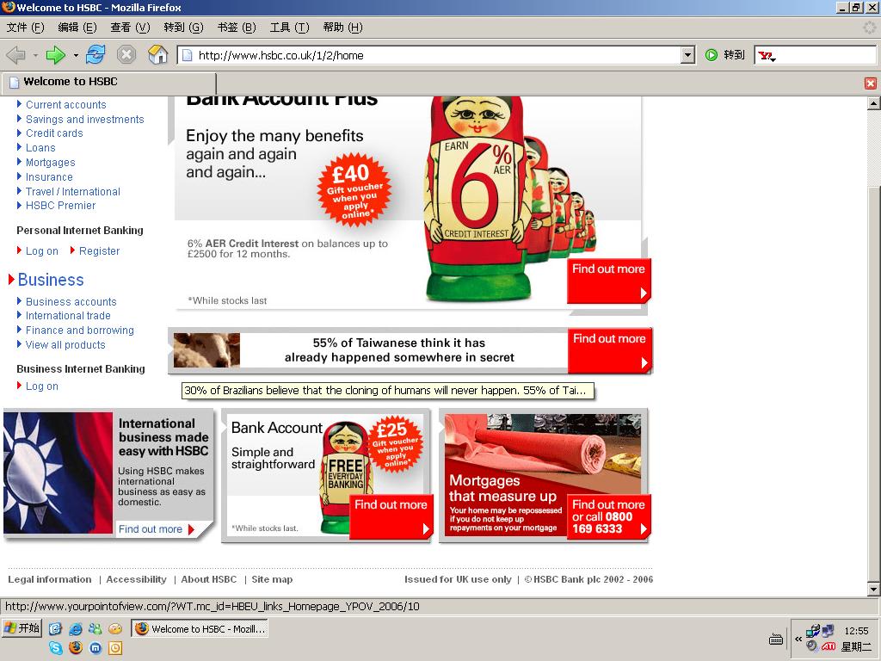
Task: Click the Stop loading icon
Action: 126,55
